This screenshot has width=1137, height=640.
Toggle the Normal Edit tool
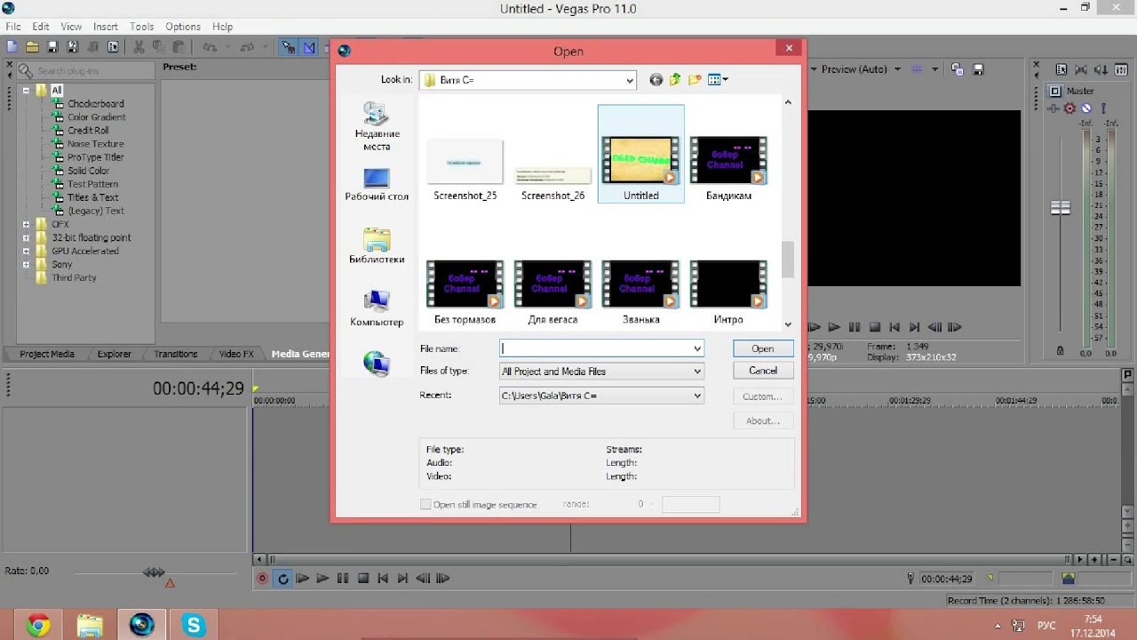[x=289, y=47]
